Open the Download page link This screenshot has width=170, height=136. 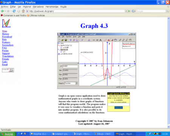[x=7, y=37]
